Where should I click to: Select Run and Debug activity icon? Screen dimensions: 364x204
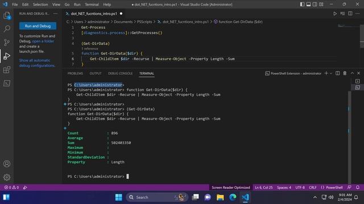click(7, 56)
